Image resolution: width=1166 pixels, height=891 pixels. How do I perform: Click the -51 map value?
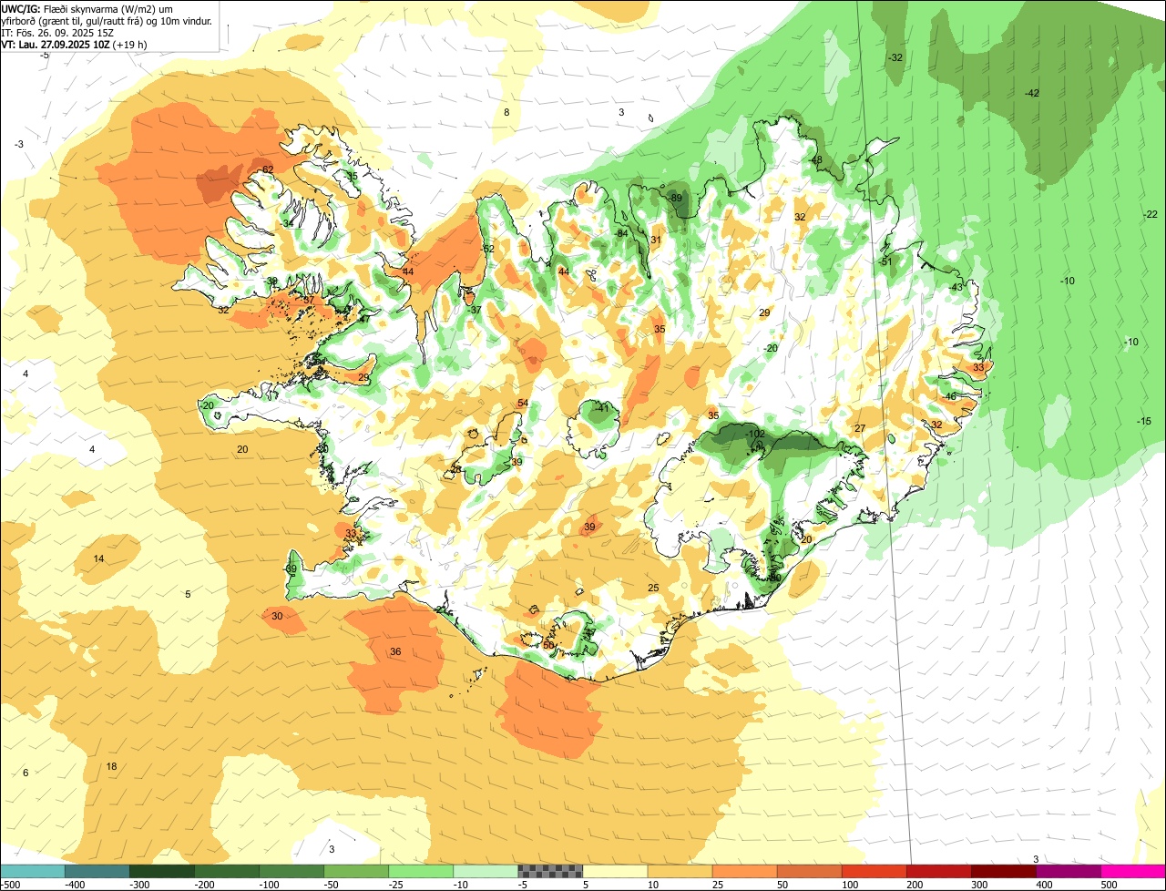coord(885,262)
